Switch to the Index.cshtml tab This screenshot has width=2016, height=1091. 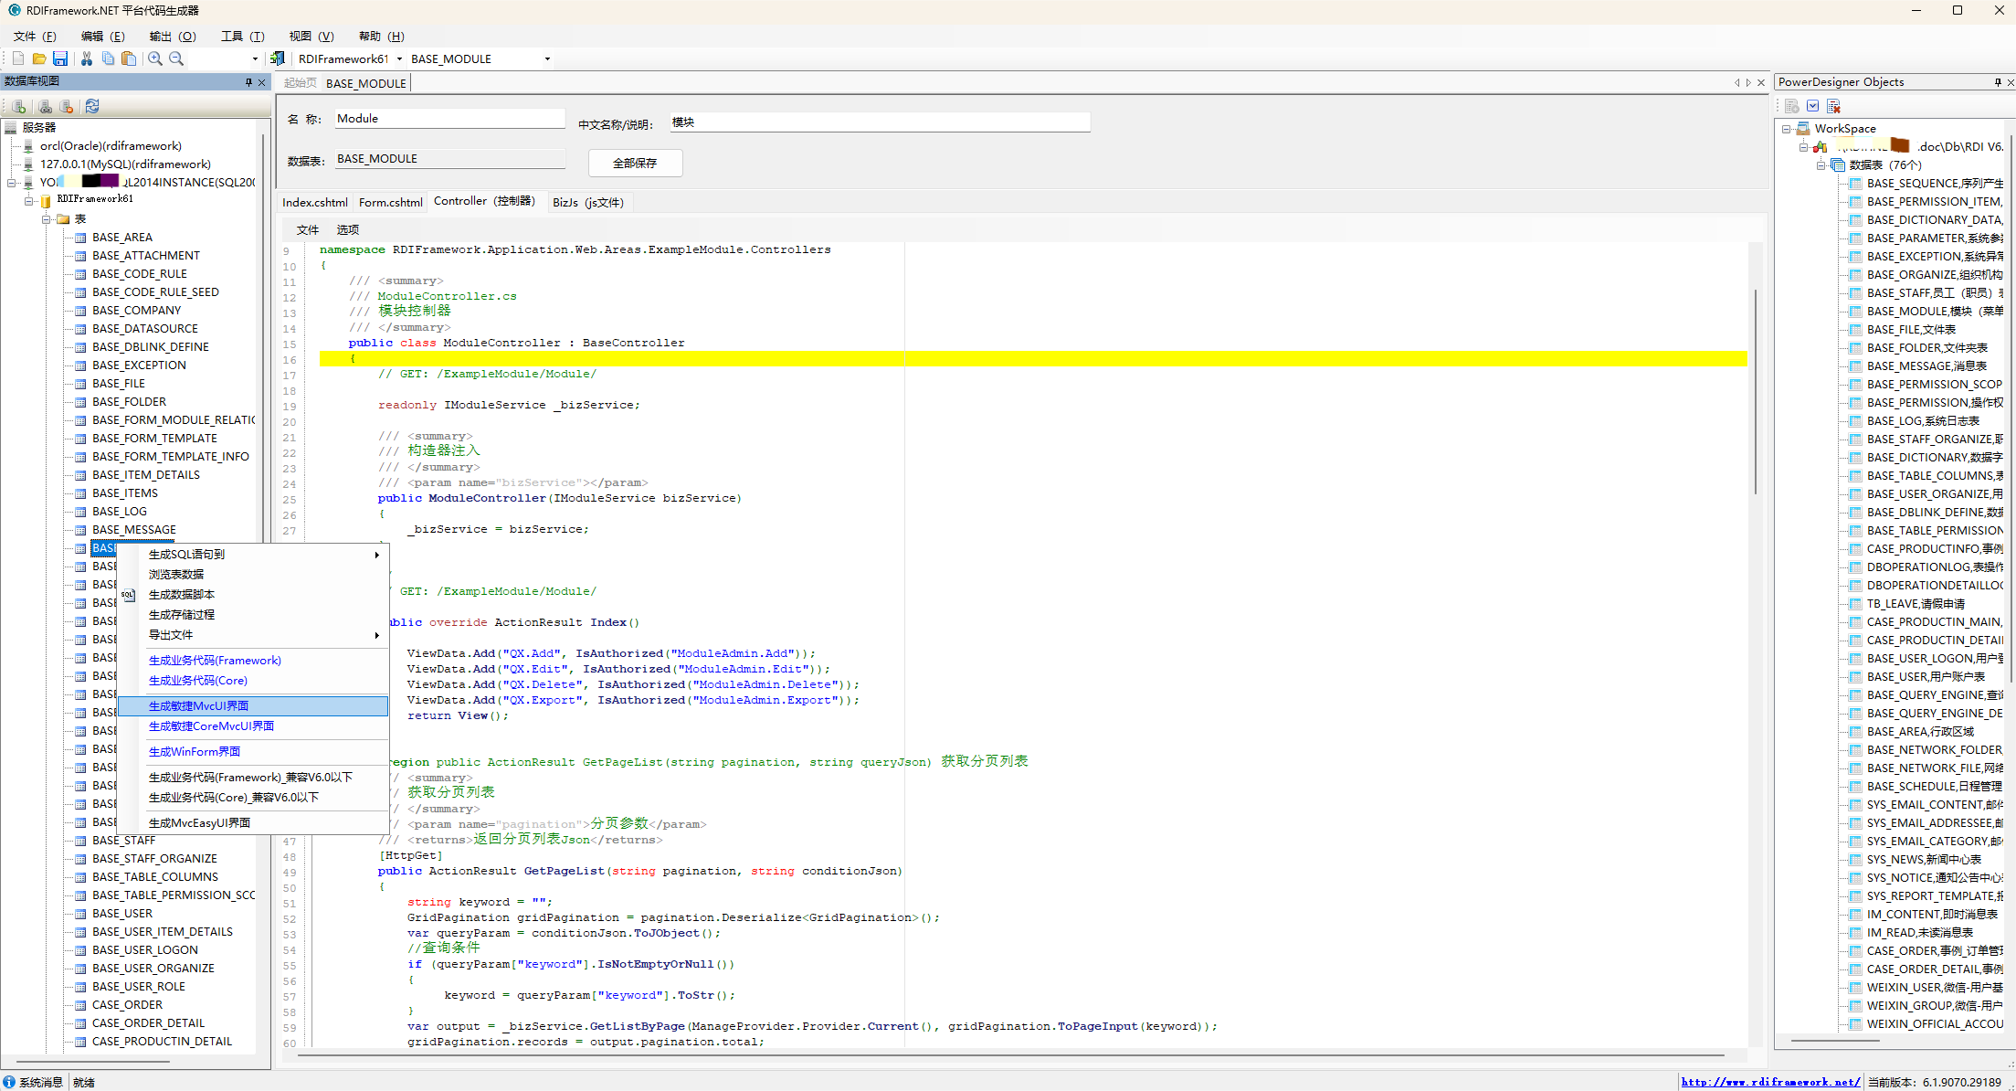(314, 202)
